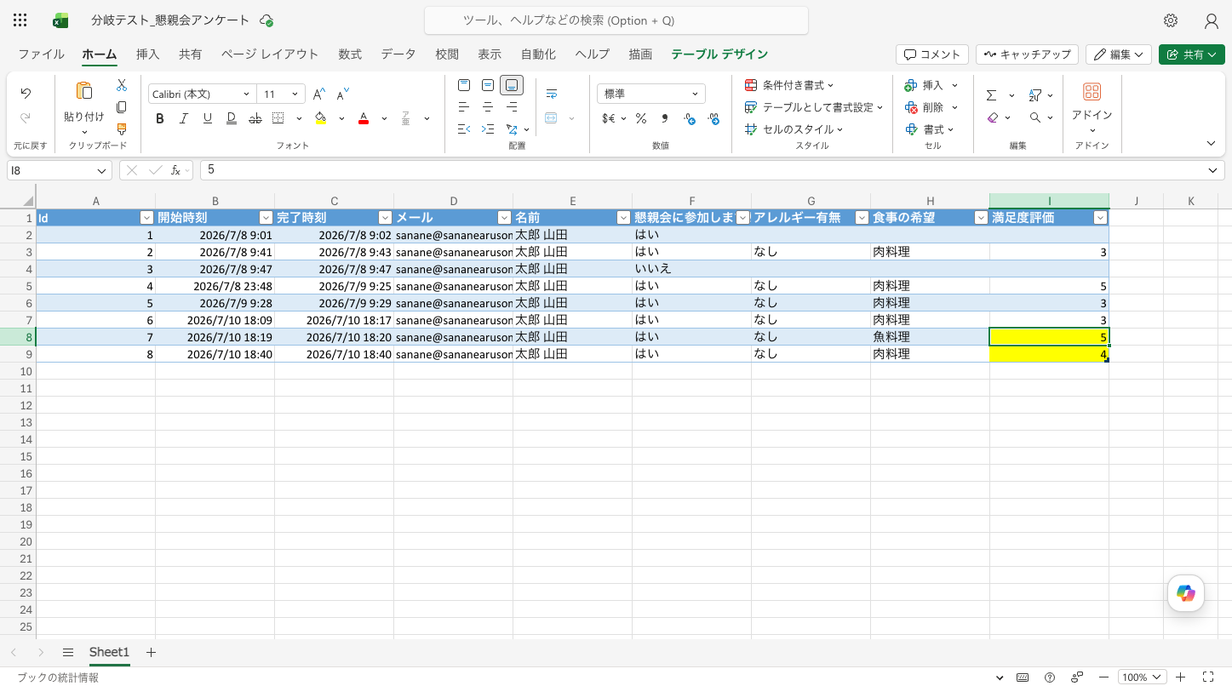Apply the yellow fill color

[321, 118]
